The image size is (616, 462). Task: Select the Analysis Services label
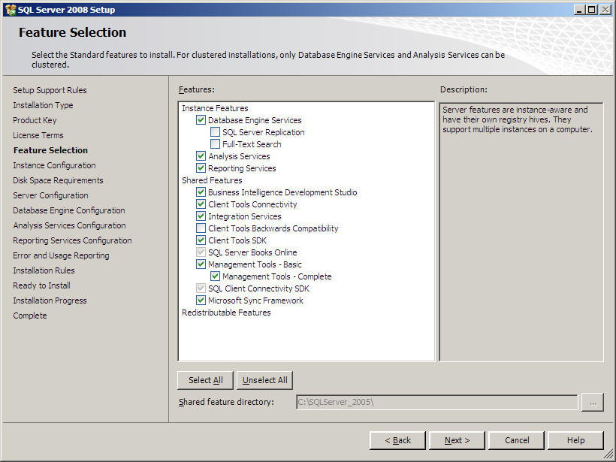239,156
